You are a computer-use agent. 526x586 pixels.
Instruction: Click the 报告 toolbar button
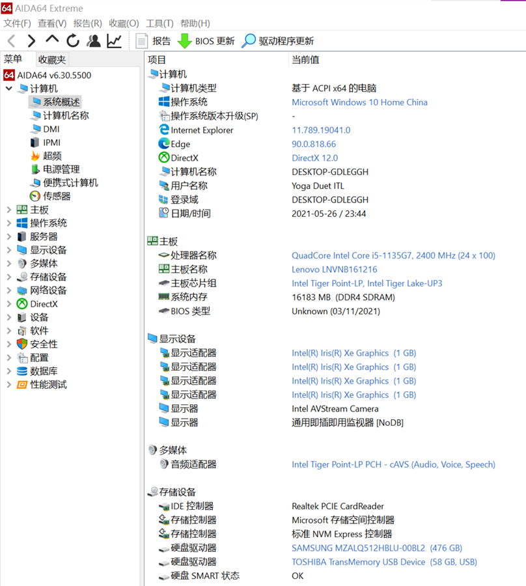153,41
